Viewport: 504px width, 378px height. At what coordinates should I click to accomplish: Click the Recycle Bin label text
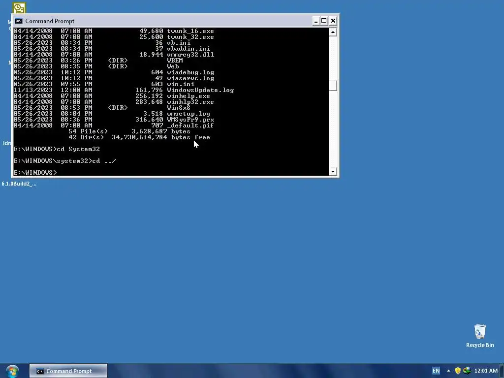point(480,345)
